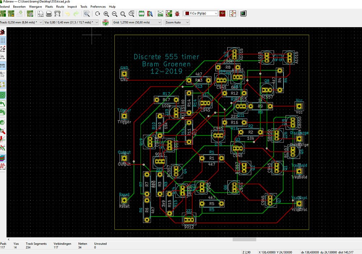Screen dimensions: 362x254
Task: Click the Redo arrow icon
Action: pyautogui.click(x=76, y=14)
